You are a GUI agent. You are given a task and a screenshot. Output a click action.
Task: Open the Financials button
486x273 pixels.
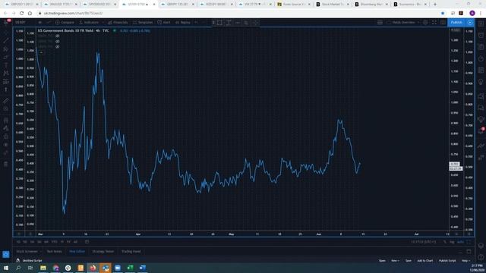(x=118, y=22)
